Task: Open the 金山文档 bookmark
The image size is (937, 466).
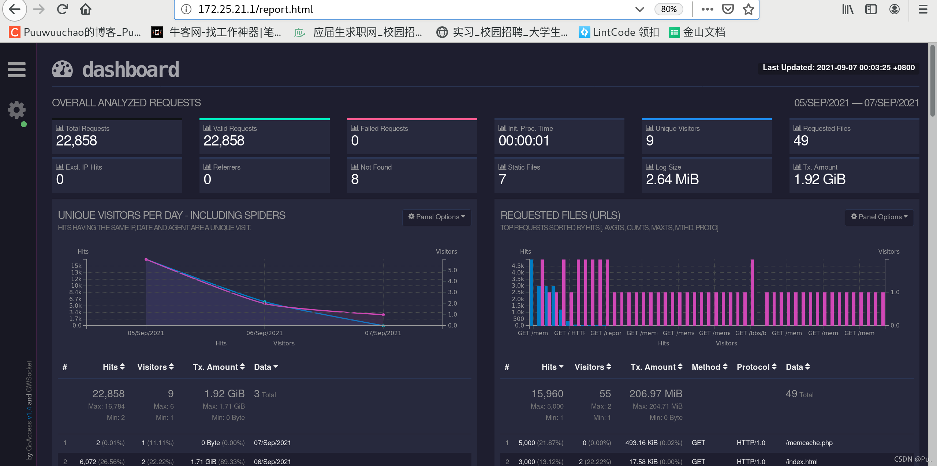Action: [x=697, y=32]
